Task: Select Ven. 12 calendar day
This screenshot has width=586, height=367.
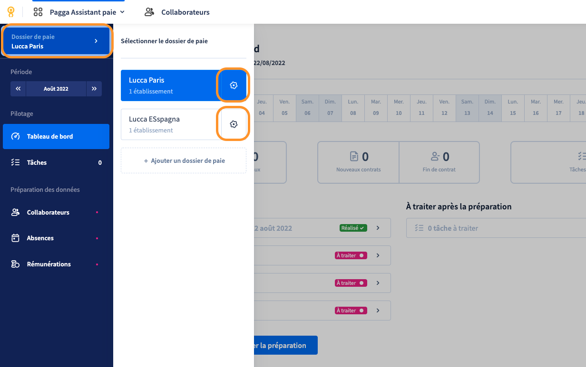Action: [444, 107]
